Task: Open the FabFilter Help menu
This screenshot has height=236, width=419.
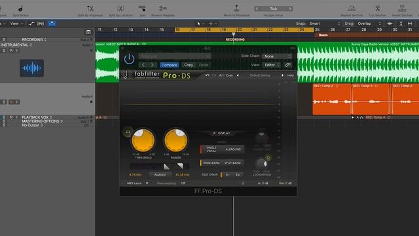Action: coord(291,75)
